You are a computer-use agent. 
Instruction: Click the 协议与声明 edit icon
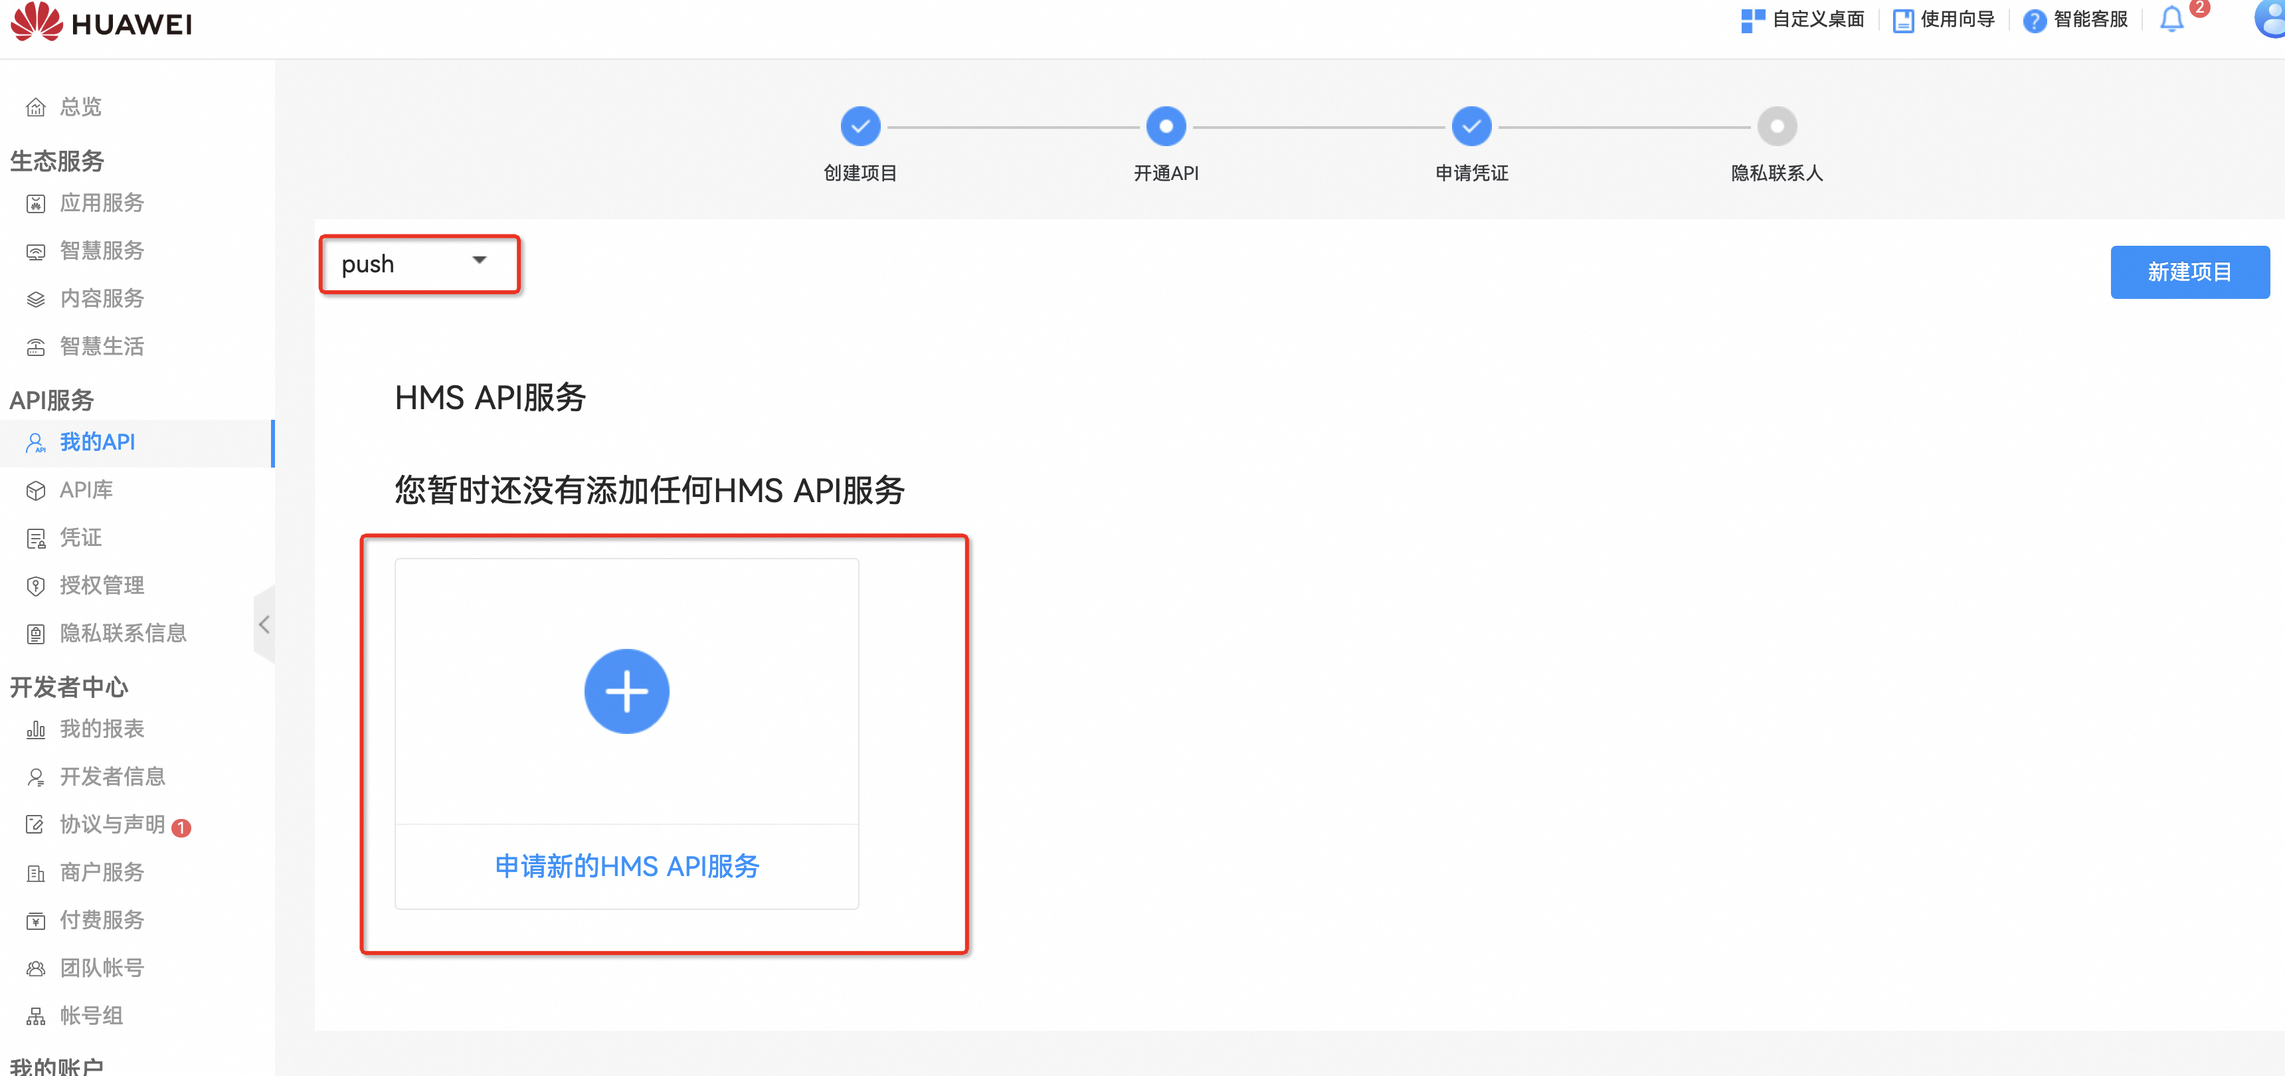click(x=35, y=825)
